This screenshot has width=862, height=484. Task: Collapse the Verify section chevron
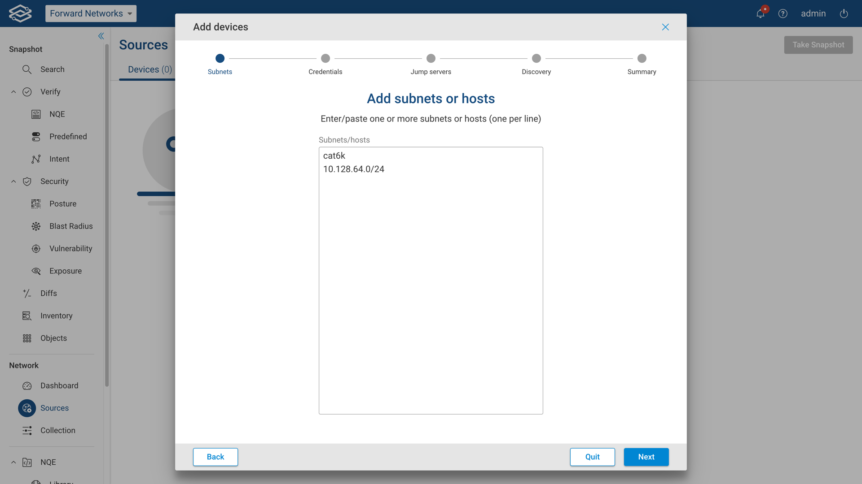pos(13,92)
